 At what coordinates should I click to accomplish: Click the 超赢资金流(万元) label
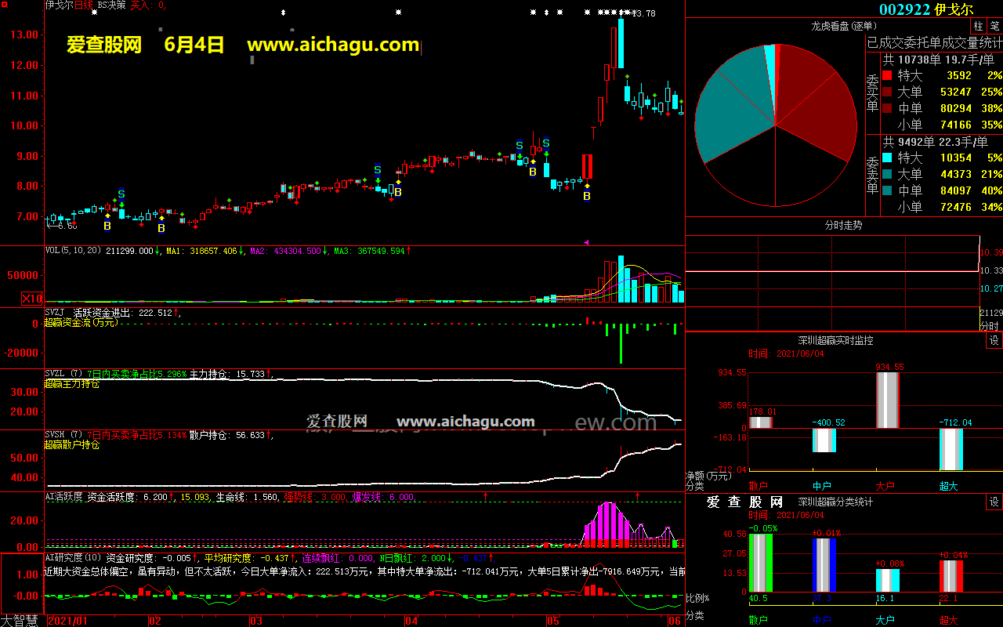point(81,322)
